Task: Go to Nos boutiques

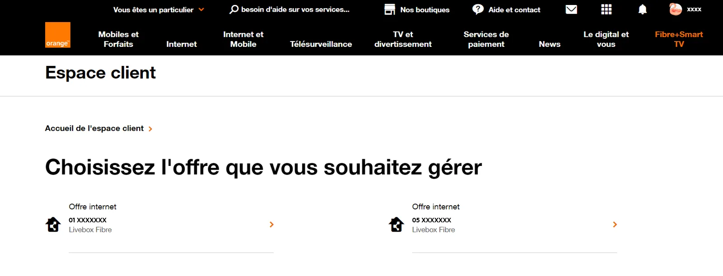Action: tap(425, 10)
